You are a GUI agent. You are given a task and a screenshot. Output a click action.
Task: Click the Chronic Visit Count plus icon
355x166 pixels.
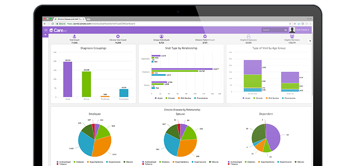pos(118,36)
